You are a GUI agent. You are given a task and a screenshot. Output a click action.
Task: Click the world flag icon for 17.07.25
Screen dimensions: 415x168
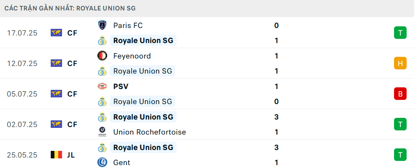(x=56, y=33)
